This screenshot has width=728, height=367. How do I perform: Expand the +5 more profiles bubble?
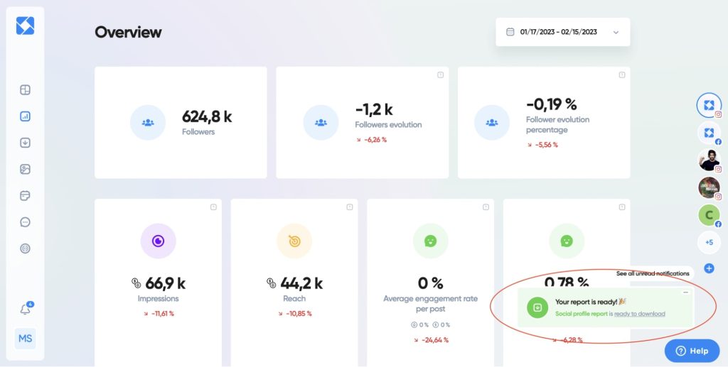click(709, 242)
